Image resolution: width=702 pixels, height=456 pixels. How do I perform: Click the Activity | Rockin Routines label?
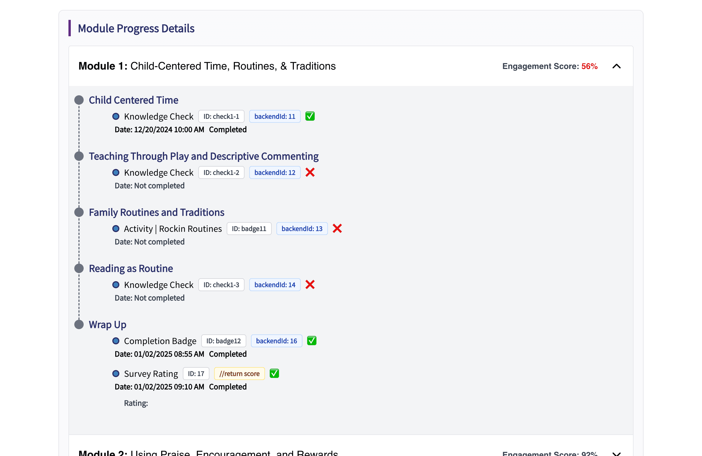[173, 229]
